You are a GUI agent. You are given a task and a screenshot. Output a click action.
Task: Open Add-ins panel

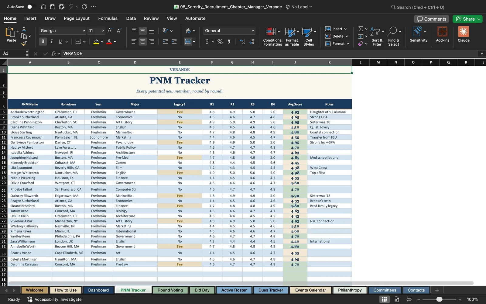pos(443,34)
